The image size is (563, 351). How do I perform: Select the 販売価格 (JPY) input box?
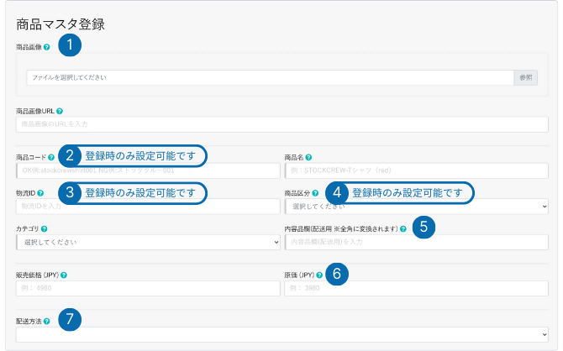point(148,288)
